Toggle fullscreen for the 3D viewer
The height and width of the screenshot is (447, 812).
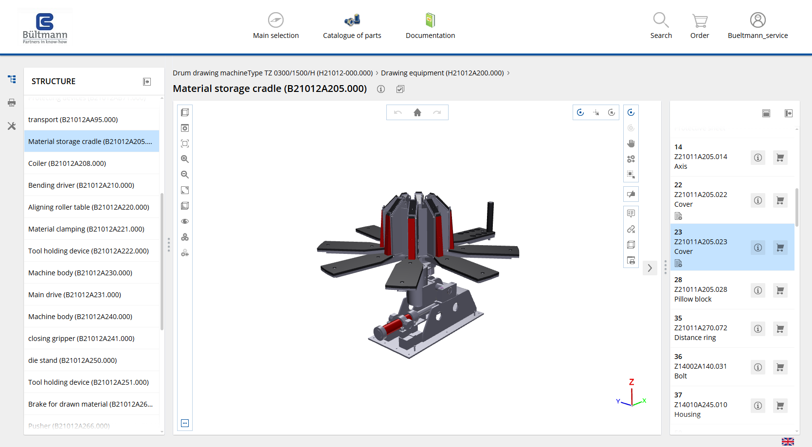(x=185, y=190)
